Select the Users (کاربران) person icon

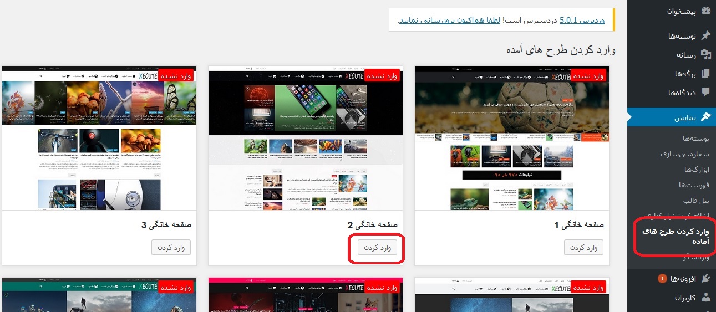[705, 298]
